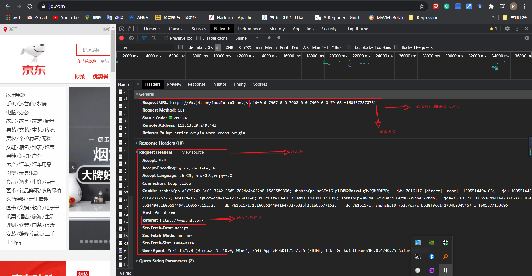
Task: Open the Cookies tab
Action: click(260, 84)
